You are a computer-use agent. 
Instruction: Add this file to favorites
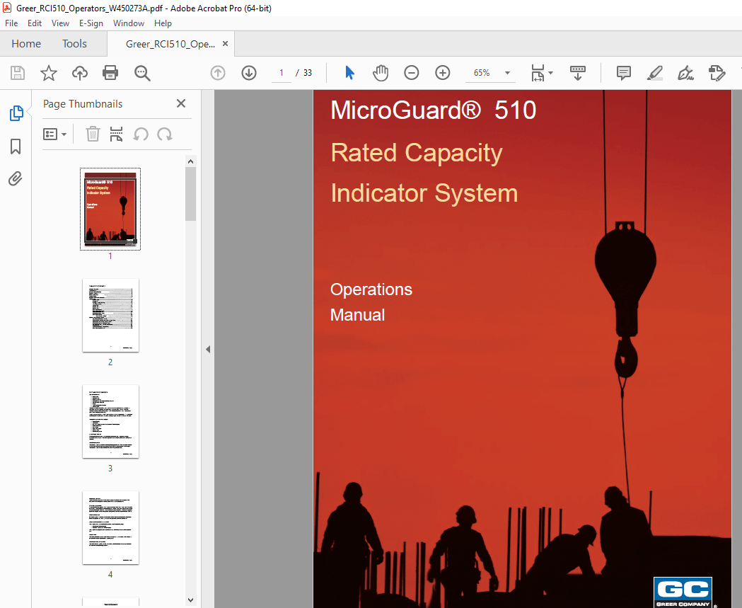[x=48, y=73]
